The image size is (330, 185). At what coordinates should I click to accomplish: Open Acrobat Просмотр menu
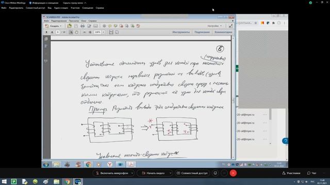74,21
